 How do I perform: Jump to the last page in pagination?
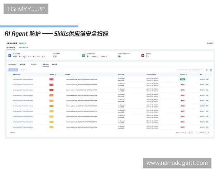click(x=209, y=133)
